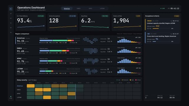Click the Low legend swatch in Delay severity
The image size is (189, 106).
117,80
